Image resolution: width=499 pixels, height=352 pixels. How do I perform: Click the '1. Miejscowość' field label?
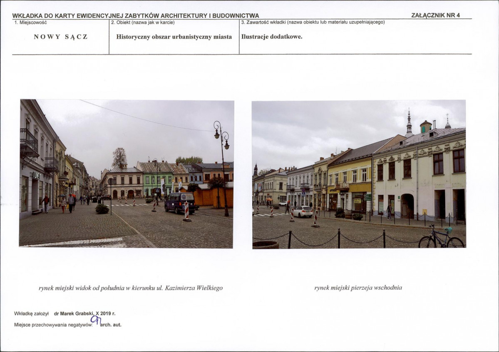pyautogui.click(x=30, y=22)
